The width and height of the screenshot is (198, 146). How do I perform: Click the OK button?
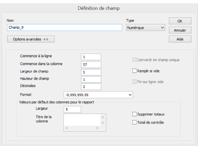pyautogui.click(x=179, y=21)
